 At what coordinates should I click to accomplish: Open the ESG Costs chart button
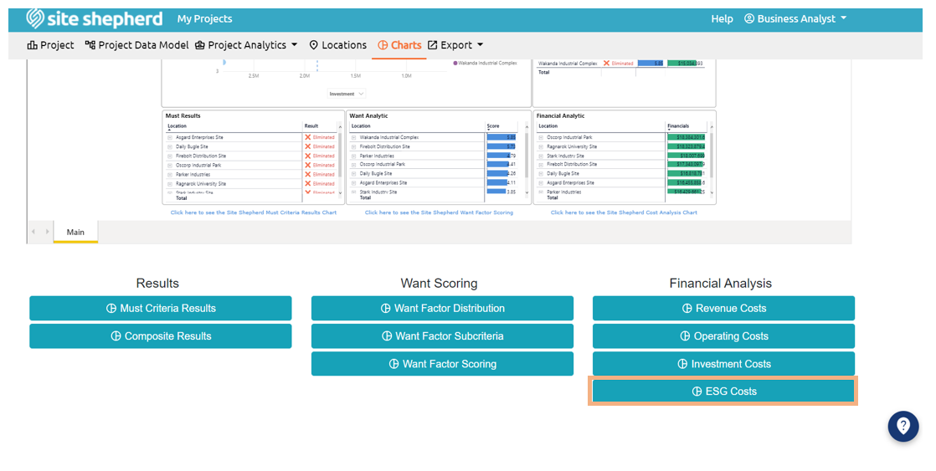(723, 392)
